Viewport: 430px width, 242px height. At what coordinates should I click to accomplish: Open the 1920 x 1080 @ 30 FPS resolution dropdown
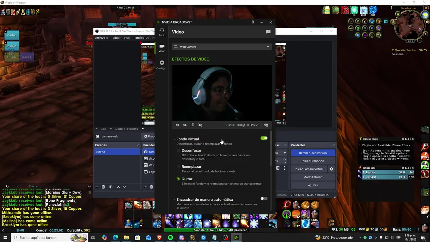[242, 125]
